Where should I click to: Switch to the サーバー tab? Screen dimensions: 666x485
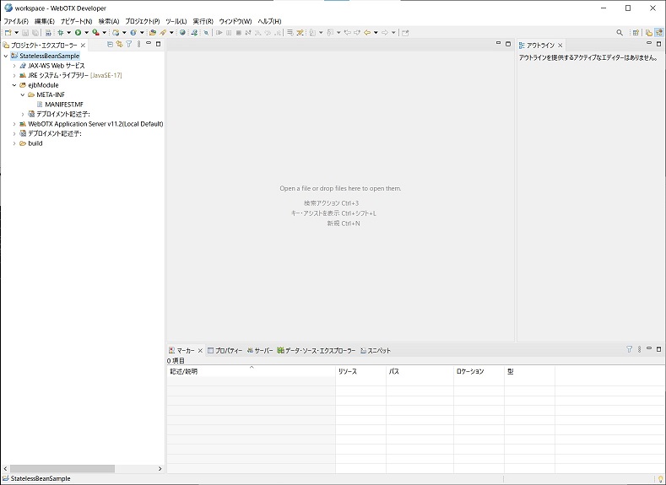coord(260,350)
